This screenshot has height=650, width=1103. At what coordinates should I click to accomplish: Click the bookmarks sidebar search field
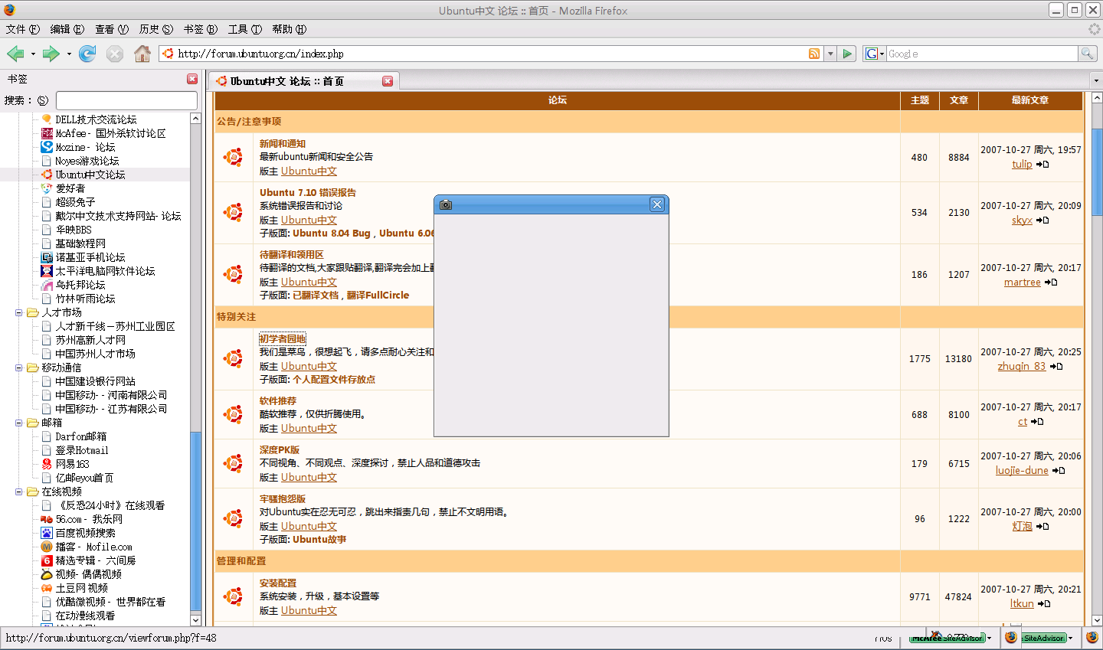126,100
